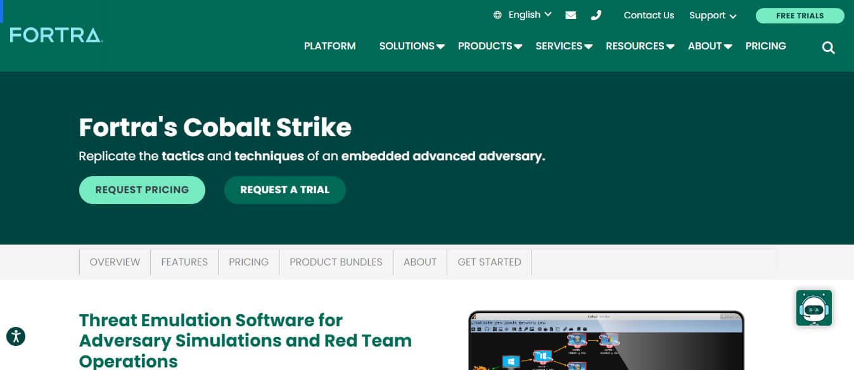Open the site search magnifier
The width and height of the screenshot is (854, 370).
coord(829,48)
